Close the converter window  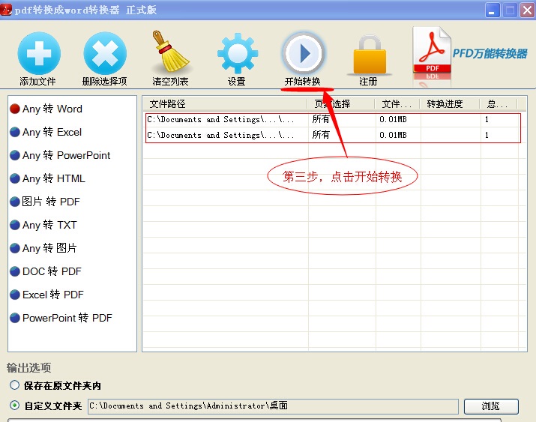tap(527, 10)
